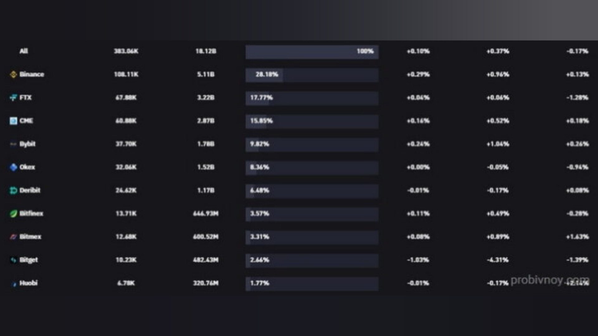Click the Huobi exchange logo icon
Screen dimensions: 598x336
[14, 283]
